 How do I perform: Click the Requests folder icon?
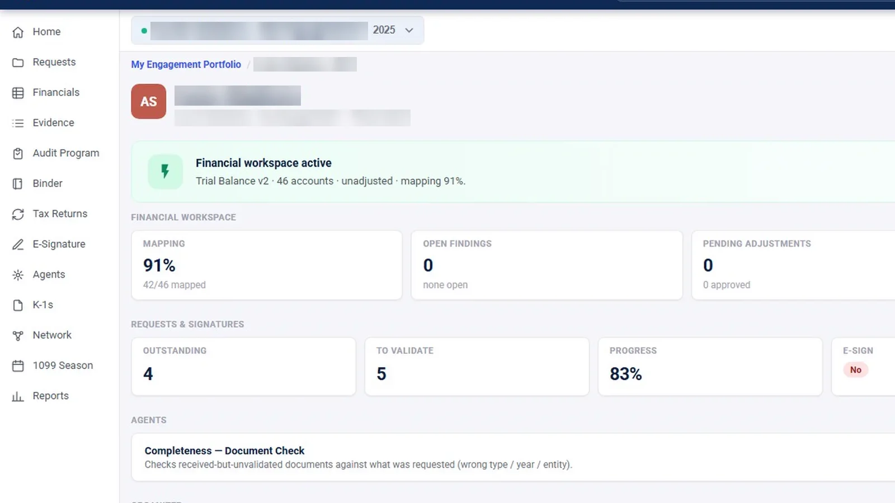[x=18, y=63]
